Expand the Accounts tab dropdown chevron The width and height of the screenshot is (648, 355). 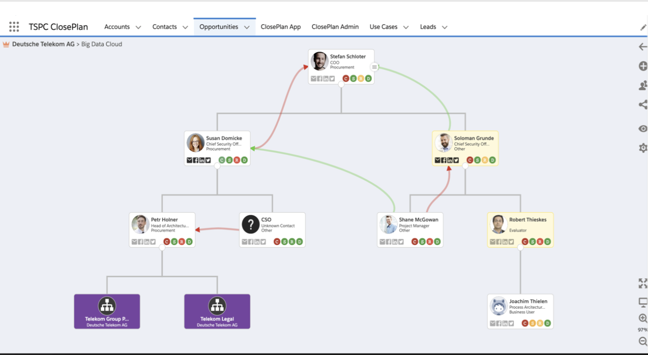[138, 27]
